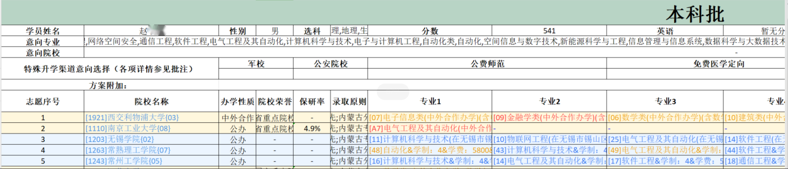This screenshot has width=788, height=169.
Task: Select the score value 541
Action: coord(549,31)
